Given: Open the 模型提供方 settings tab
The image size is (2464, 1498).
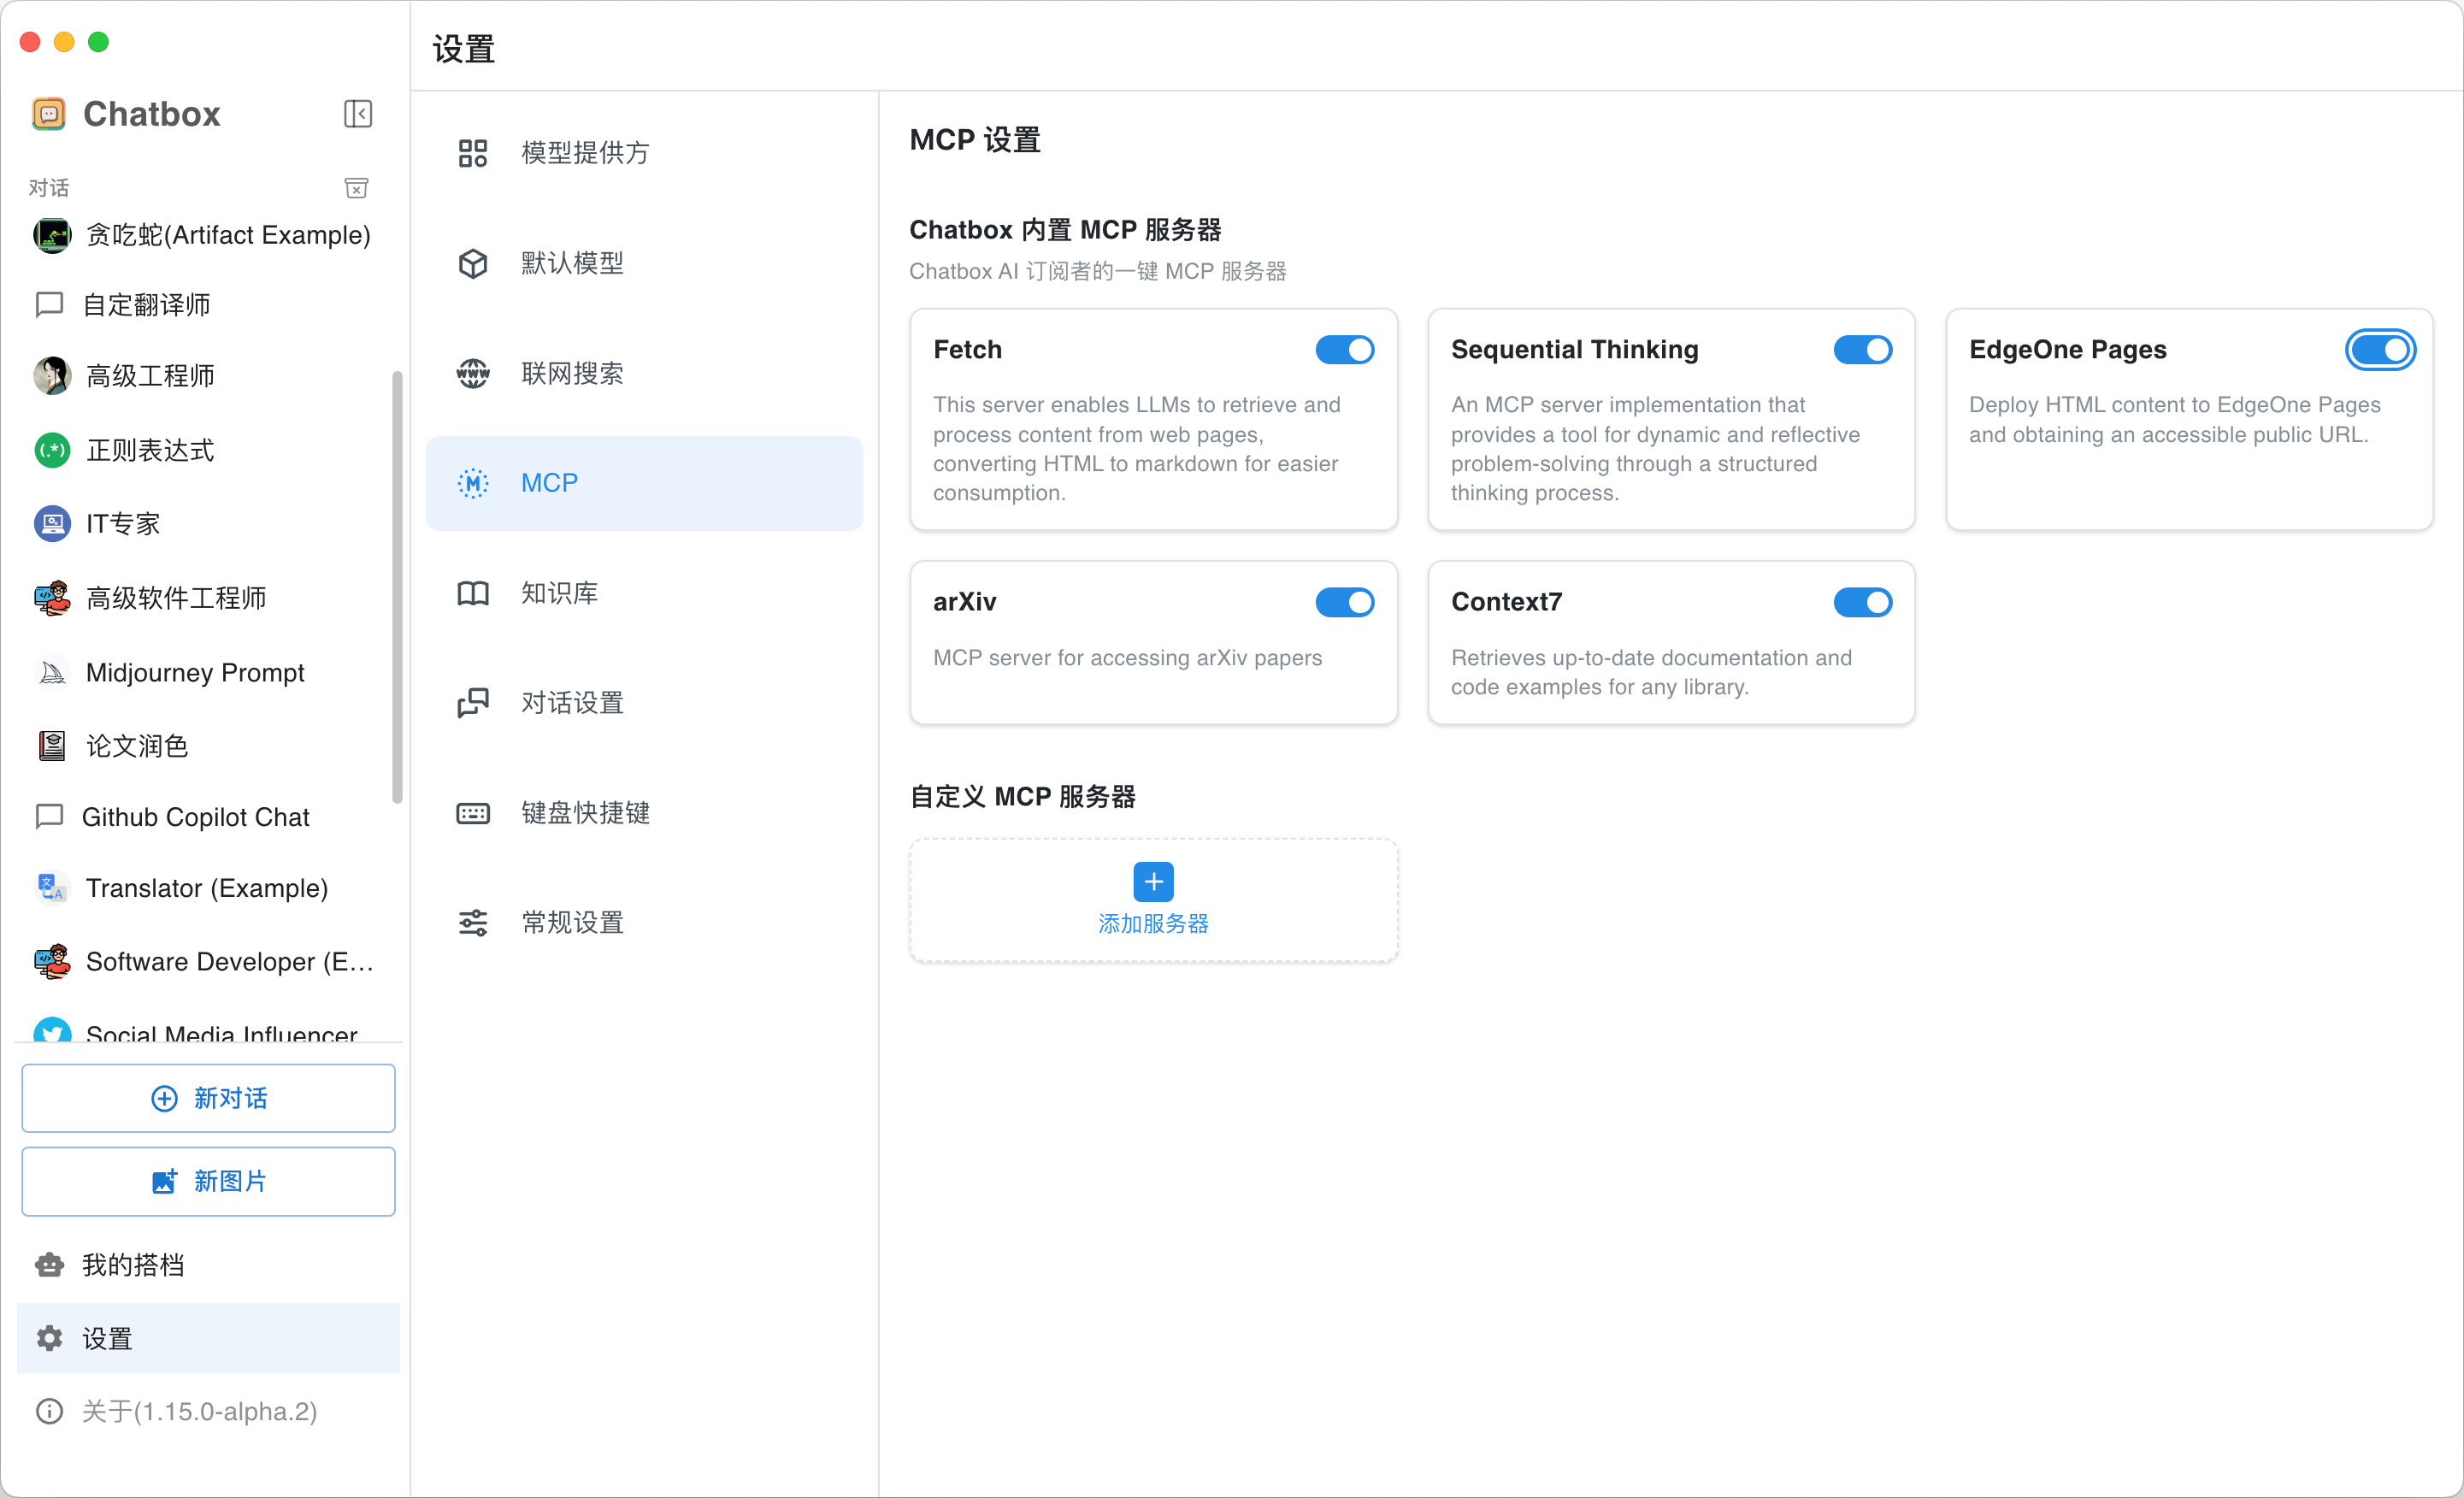Looking at the screenshot, I should pyautogui.click(x=644, y=153).
